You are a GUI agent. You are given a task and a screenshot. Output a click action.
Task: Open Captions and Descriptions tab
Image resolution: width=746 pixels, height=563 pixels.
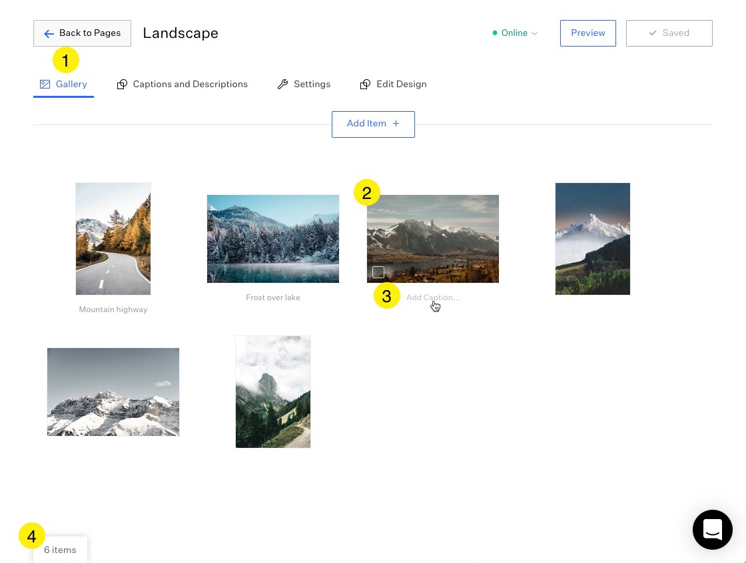click(x=183, y=84)
